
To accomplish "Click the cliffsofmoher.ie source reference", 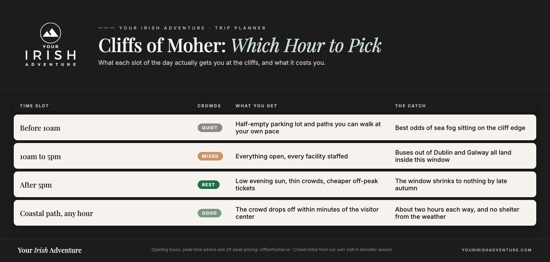I will point(275,250).
